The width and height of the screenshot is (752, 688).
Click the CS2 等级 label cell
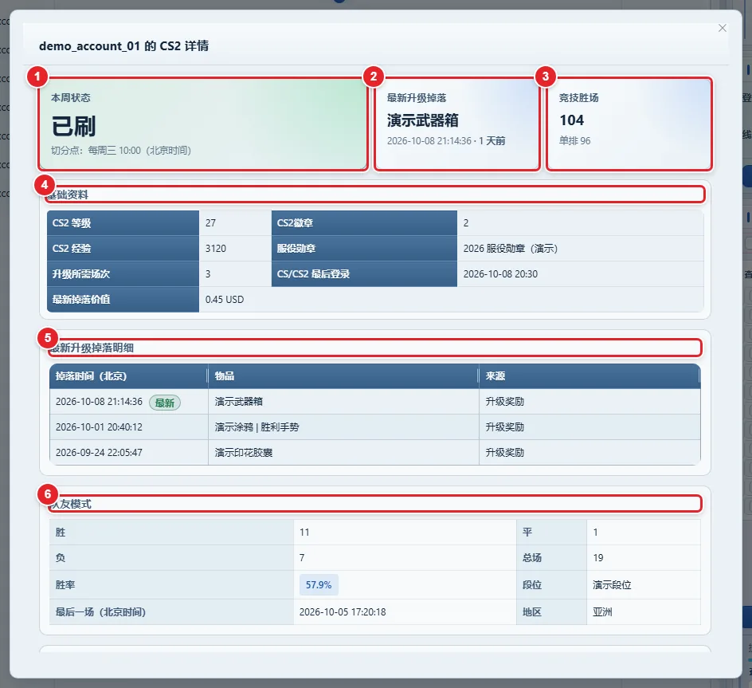[123, 223]
